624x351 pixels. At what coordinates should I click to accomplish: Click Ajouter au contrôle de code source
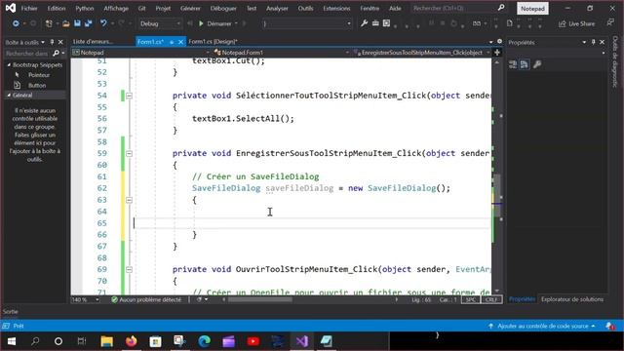click(542, 326)
